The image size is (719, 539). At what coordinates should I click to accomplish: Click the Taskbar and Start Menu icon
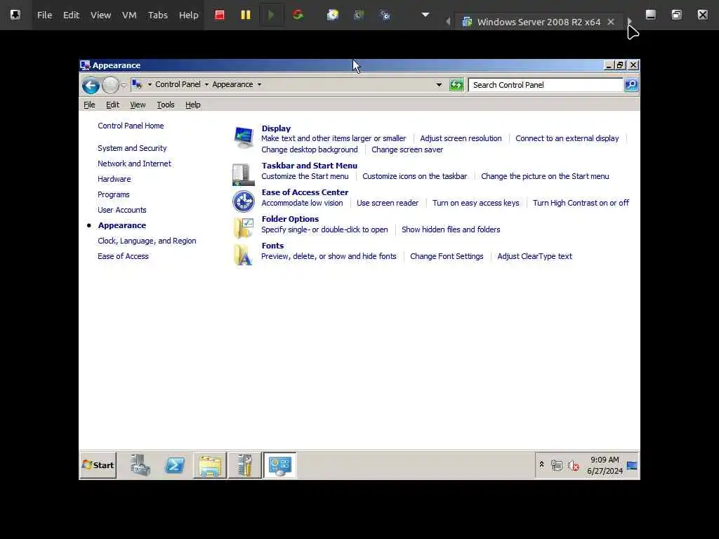click(x=244, y=175)
